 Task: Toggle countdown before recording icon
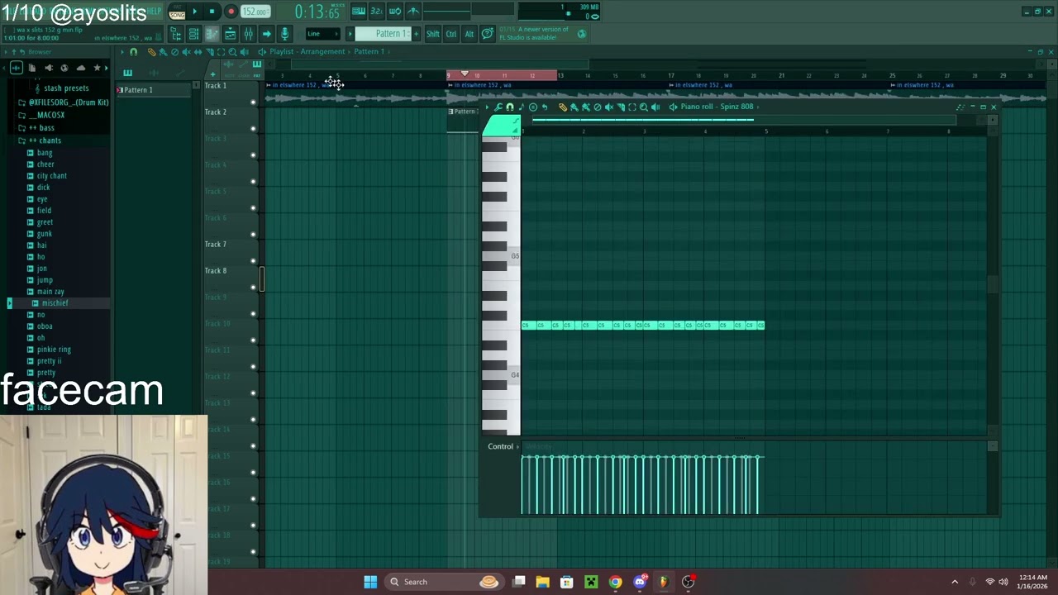pos(376,11)
